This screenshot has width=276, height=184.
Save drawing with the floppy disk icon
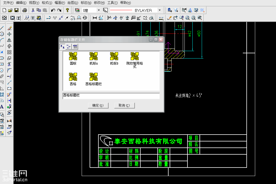16,10
